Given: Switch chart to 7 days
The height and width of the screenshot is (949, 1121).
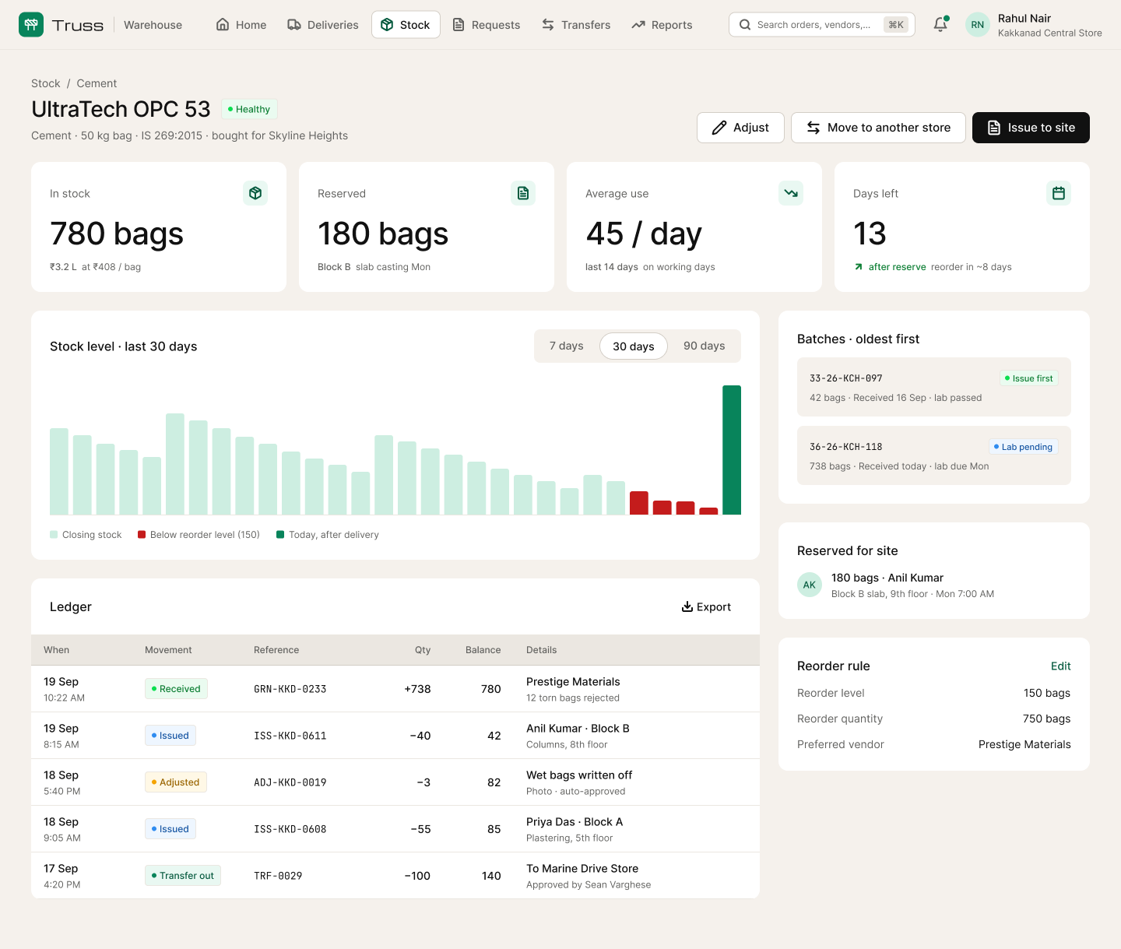Looking at the screenshot, I should click(567, 346).
